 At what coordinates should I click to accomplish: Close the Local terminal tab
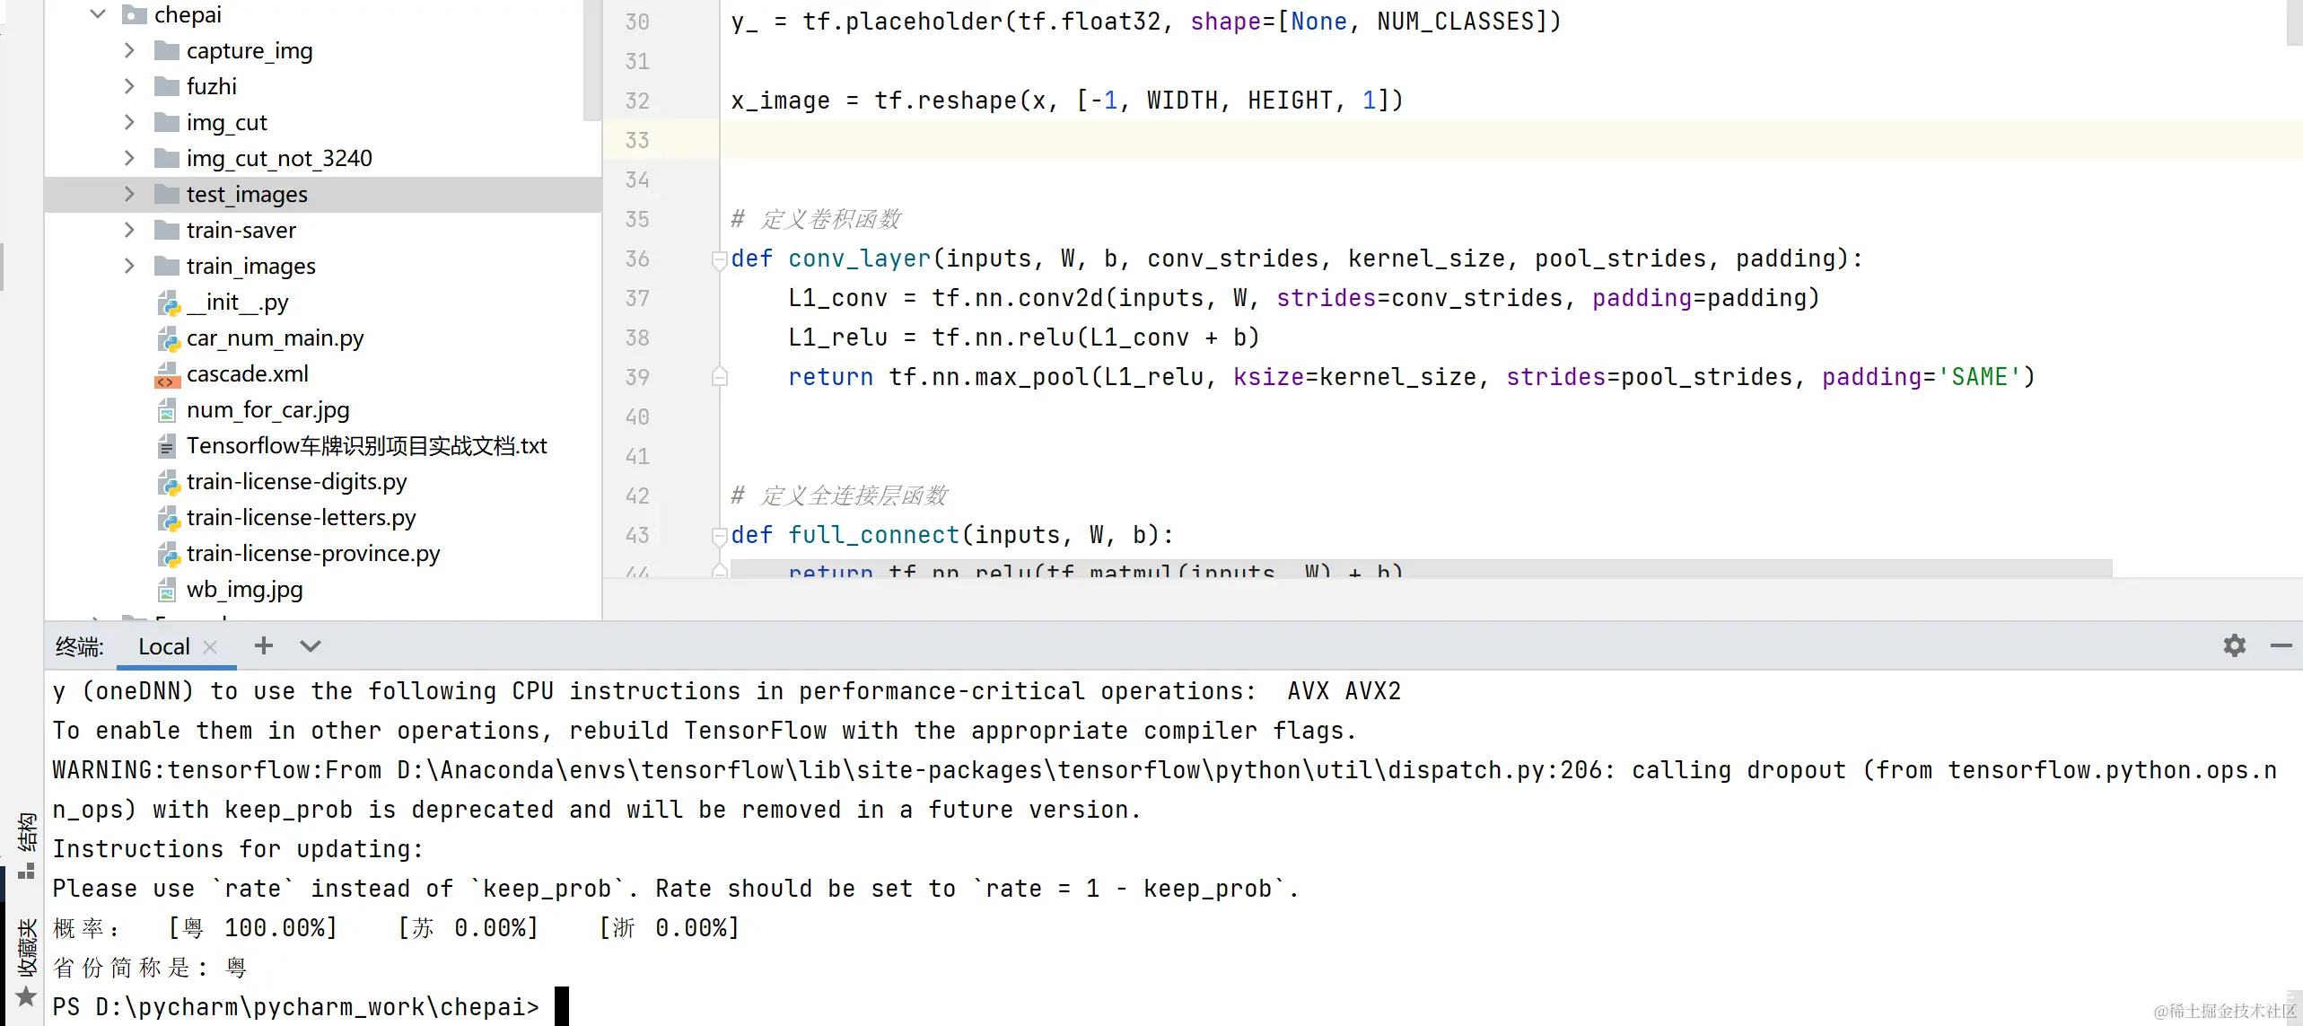[x=211, y=646]
